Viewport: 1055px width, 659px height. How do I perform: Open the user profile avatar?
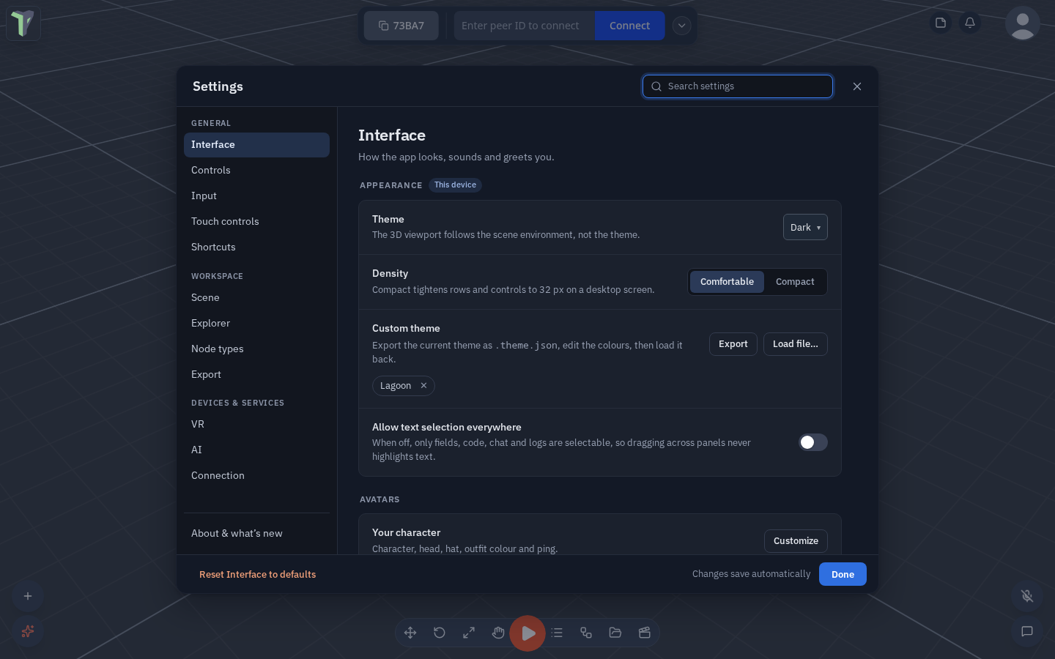pos(1023,23)
